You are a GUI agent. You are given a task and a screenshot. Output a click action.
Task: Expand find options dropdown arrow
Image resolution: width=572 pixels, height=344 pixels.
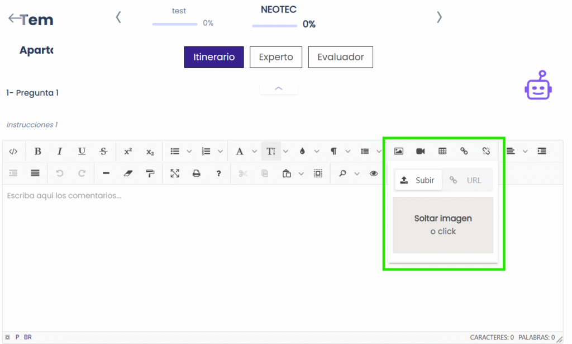pyautogui.click(x=357, y=174)
